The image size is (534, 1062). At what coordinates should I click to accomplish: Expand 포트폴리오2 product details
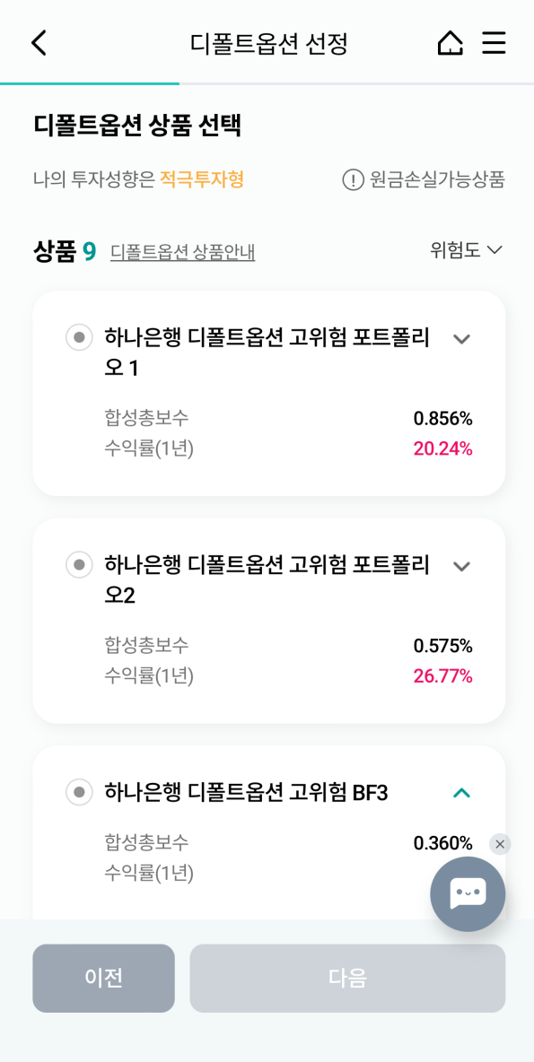click(461, 566)
